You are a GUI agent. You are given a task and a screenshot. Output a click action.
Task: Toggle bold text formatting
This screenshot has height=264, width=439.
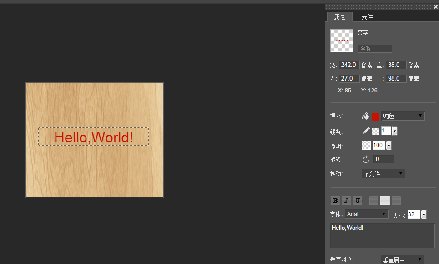(335, 200)
